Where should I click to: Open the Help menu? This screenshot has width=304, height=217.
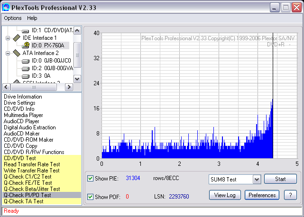coord(32,18)
